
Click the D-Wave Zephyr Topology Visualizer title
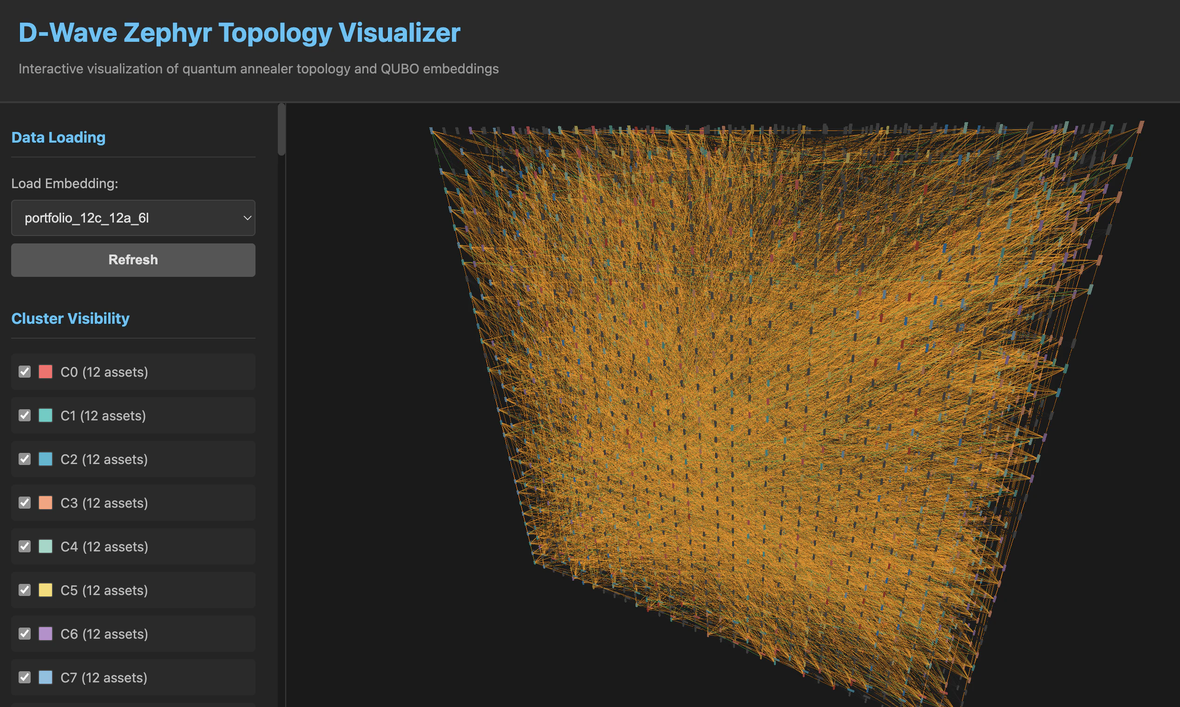coord(239,33)
